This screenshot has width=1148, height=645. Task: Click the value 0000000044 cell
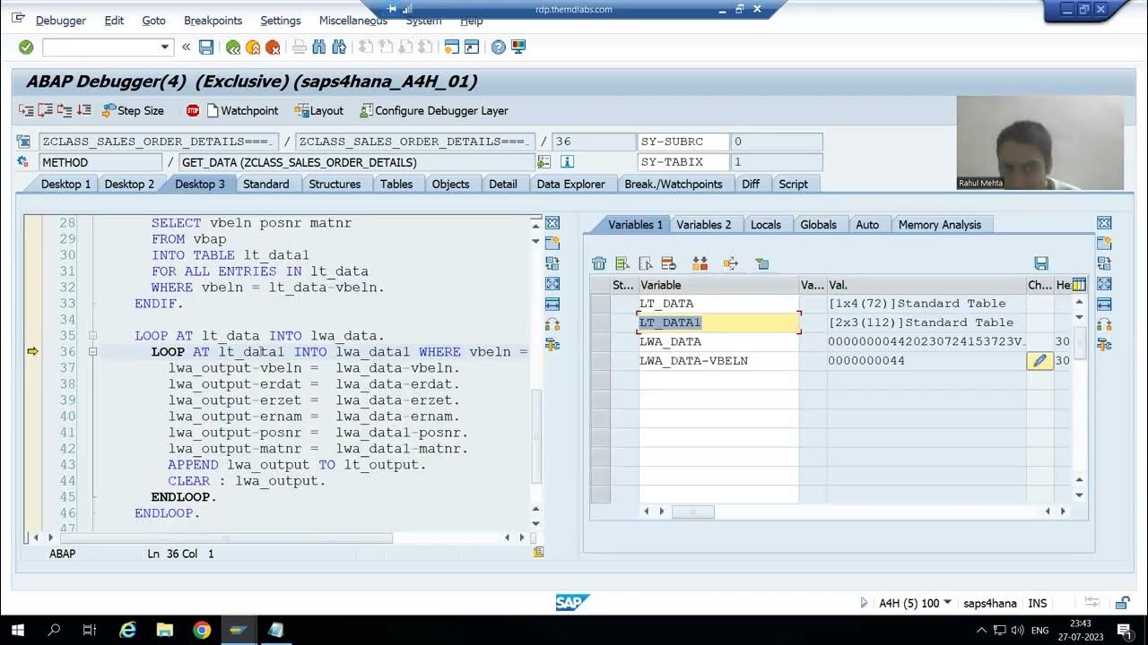[x=926, y=361]
